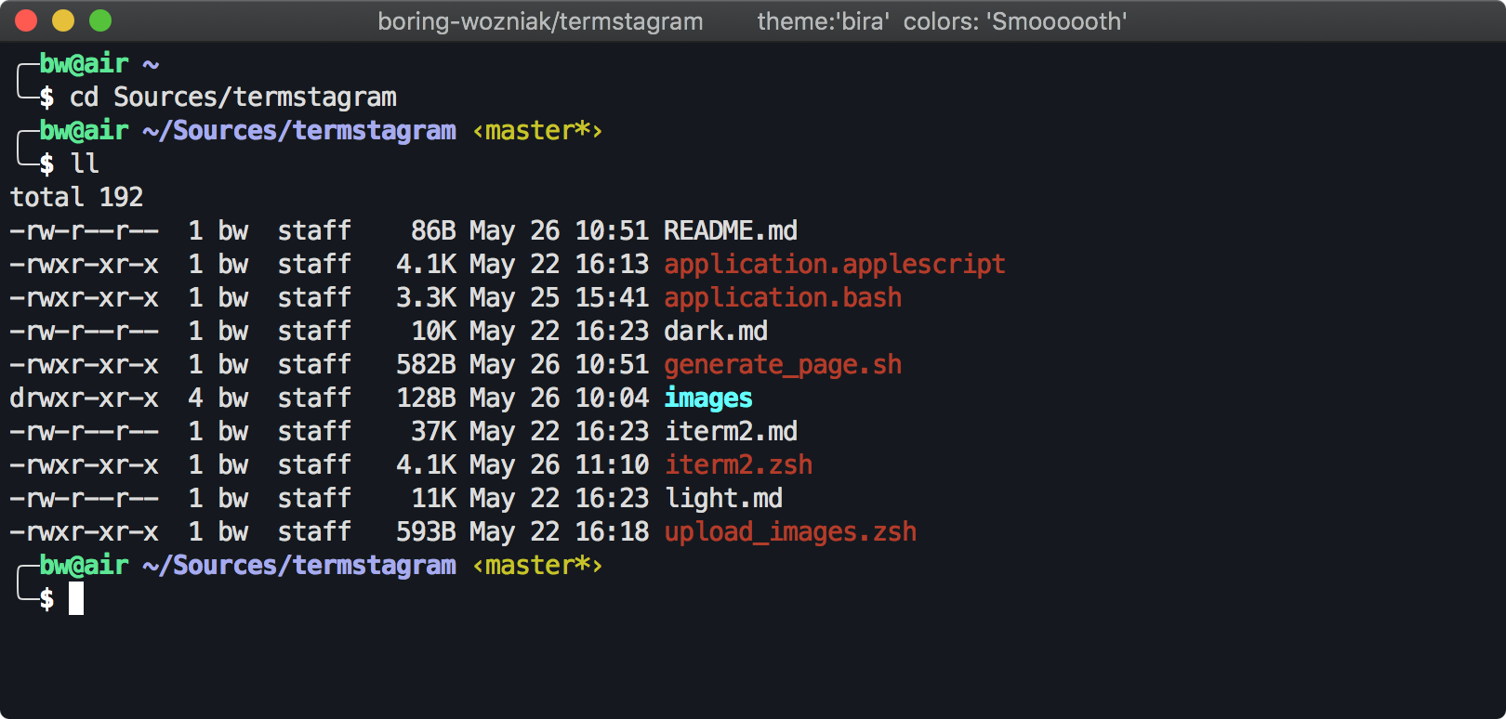Click the application.applescript file name
This screenshot has height=719, width=1506.
tap(834, 265)
